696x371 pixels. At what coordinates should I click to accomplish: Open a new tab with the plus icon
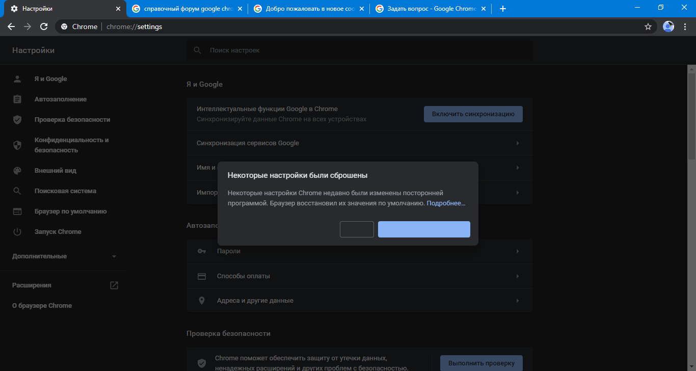(503, 9)
